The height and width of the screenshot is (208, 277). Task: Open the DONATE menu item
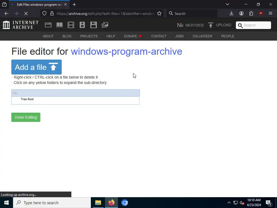pyautogui.click(x=133, y=36)
